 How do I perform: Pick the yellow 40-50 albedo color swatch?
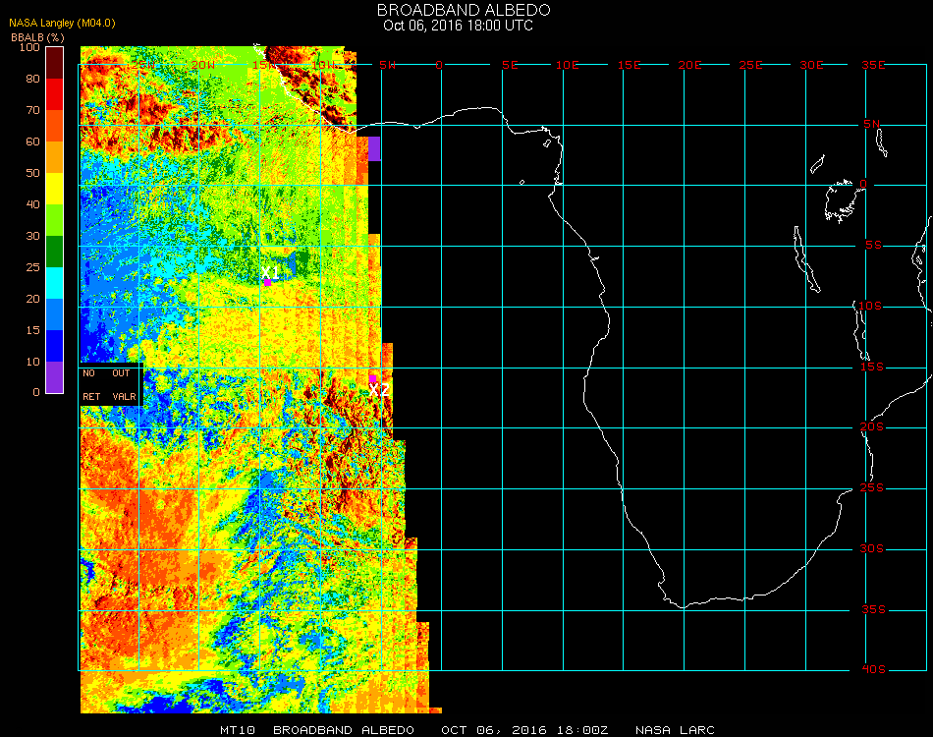(55, 189)
